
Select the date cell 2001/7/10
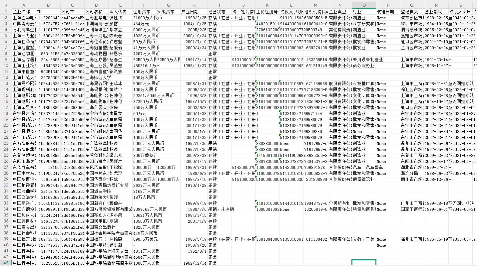click(194, 42)
